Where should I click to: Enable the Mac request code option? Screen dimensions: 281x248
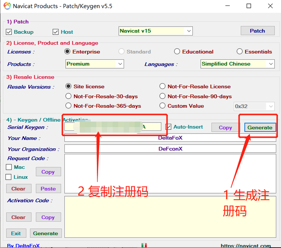tap(9, 167)
